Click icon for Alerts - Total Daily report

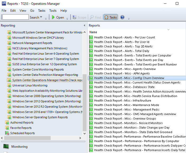pos(91,51)
